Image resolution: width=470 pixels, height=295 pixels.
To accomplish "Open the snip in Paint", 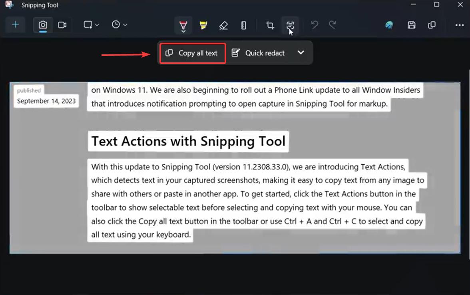I will point(389,25).
